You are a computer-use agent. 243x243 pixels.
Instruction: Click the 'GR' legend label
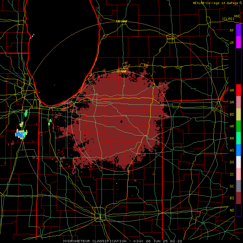point(232,102)
